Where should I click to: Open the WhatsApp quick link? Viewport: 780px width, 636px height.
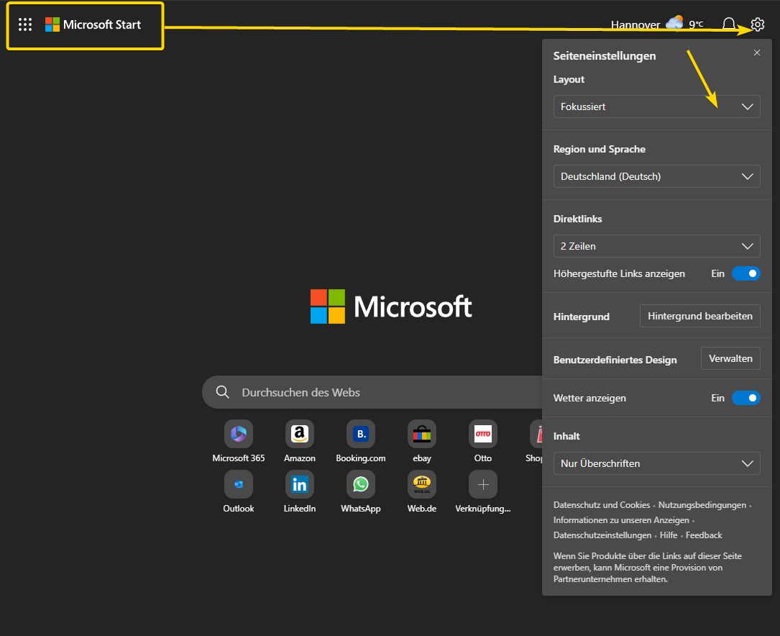tap(361, 491)
